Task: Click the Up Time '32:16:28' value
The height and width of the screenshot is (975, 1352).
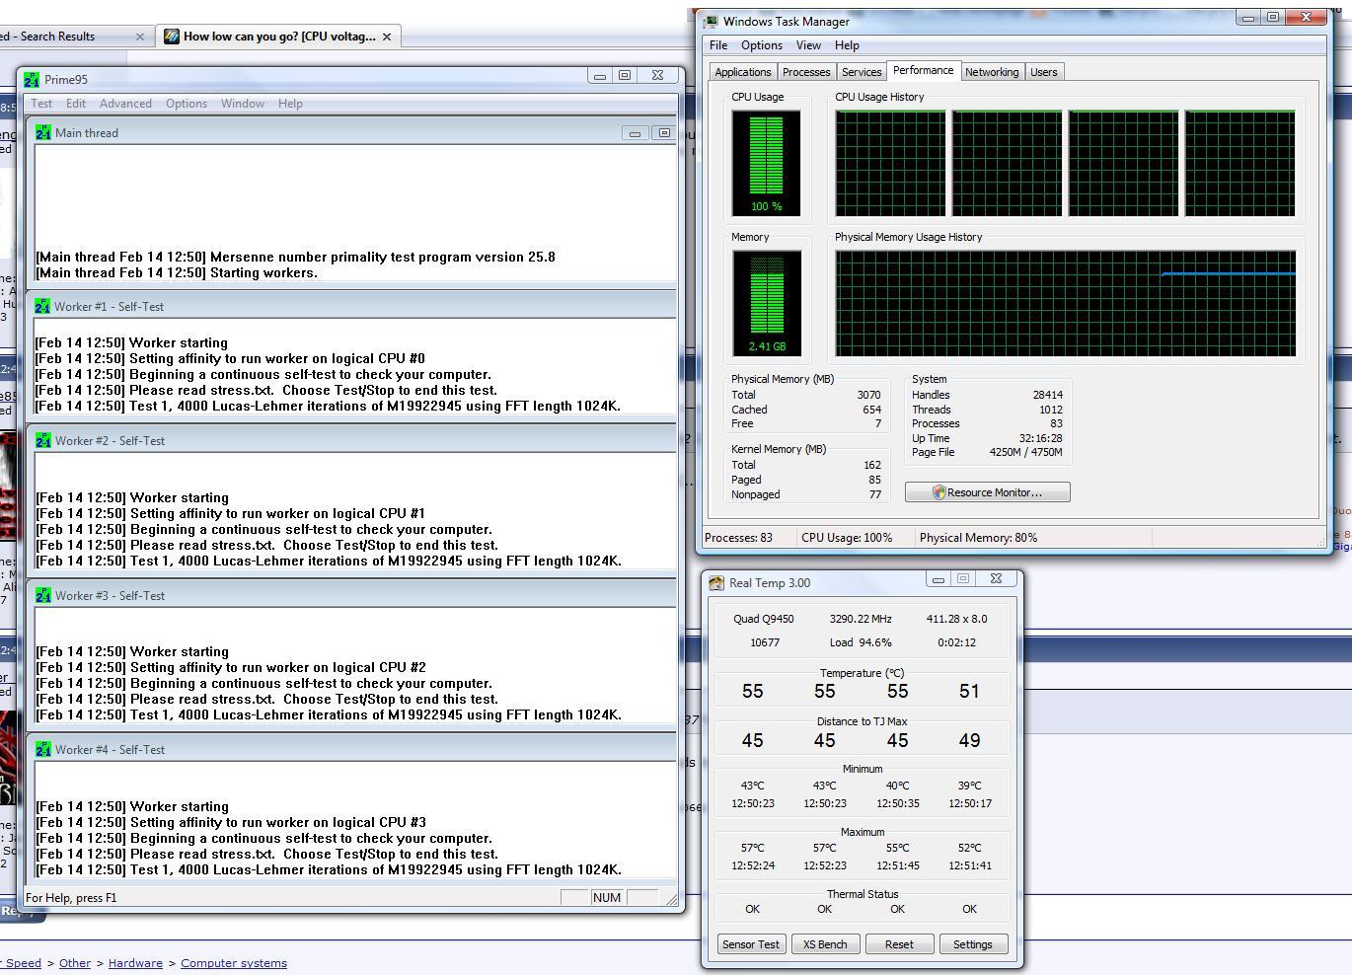Action: [1040, 438]
